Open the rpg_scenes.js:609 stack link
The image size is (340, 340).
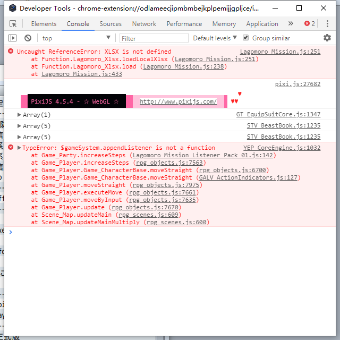point(148,215)
